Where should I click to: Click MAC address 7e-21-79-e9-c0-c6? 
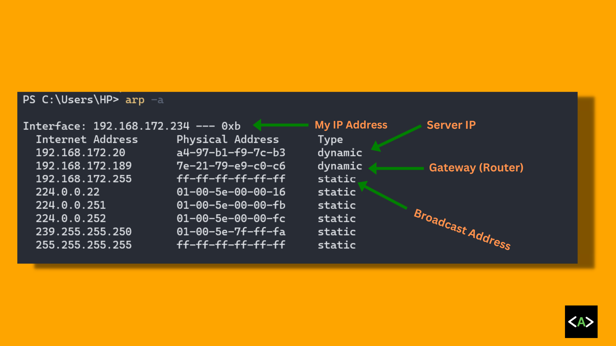point(231,166)
